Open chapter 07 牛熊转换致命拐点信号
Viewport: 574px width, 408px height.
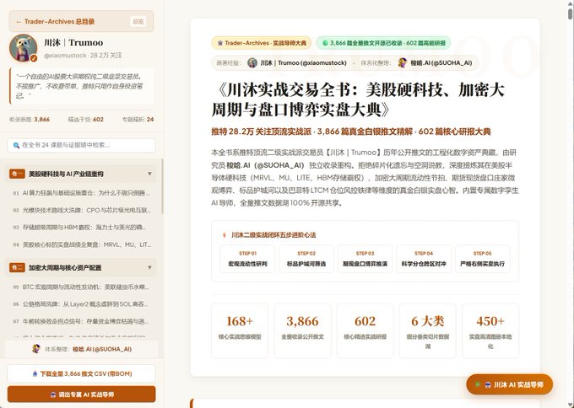tap(81, 321)
